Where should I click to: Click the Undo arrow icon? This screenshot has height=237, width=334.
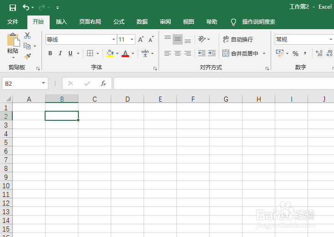click(x=26, y=8)
